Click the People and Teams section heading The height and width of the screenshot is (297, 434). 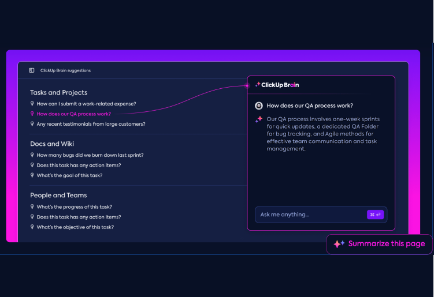(58, 196)
